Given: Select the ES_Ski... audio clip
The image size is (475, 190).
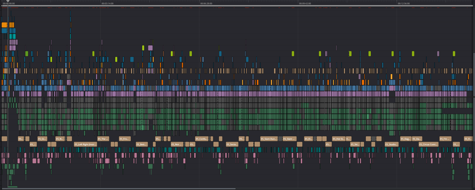Looking at the screenshot, I should pyautogui.click(x=355, y=145).
